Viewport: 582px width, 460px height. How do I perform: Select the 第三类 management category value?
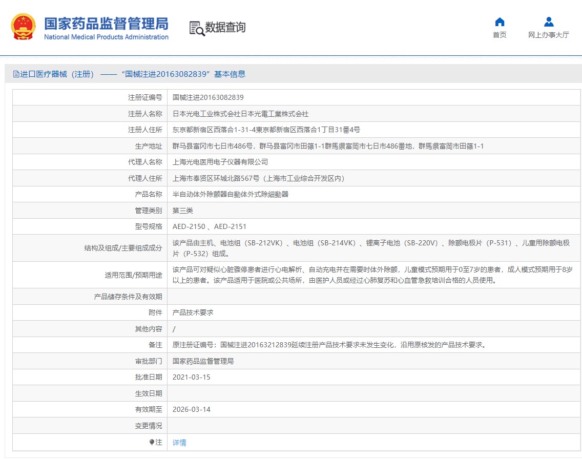(x=183, y=211)
